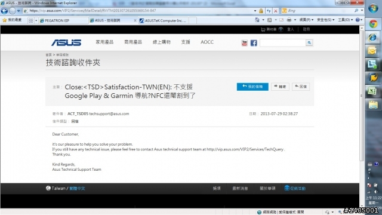This screenshot has height=215, width=382.
Task: Open the breadcrumb home link 首頁
Action: [x=48, y=55]
